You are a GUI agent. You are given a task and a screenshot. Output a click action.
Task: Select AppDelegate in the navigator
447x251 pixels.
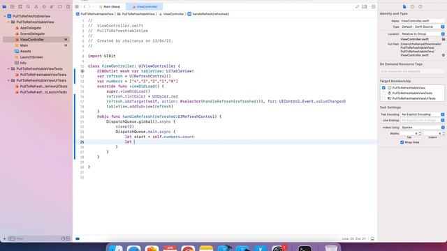click(31, 28)
